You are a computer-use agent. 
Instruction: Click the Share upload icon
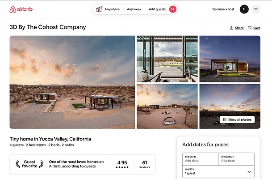232,28
